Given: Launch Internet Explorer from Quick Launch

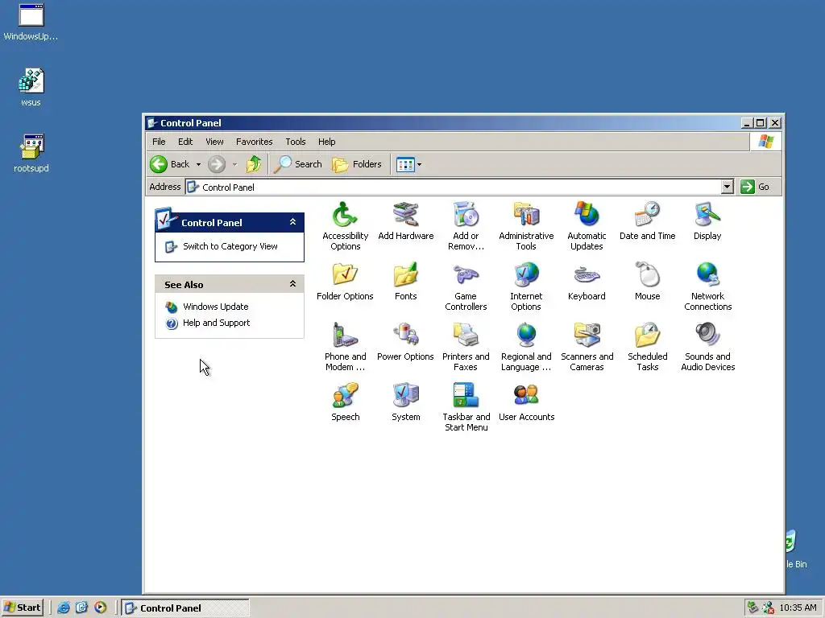Looking at the screenshot, I should (64, 608).
